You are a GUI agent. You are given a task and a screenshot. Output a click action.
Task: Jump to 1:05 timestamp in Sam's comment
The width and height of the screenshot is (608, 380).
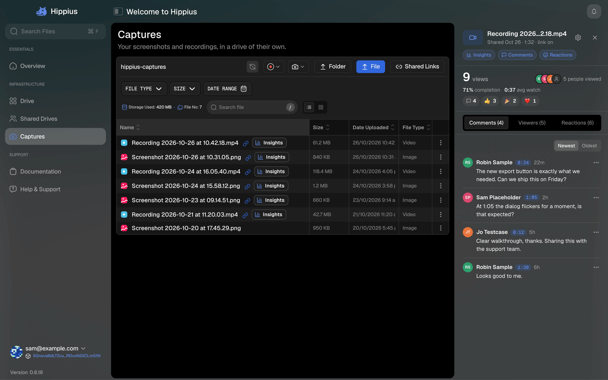click(x=531, y=198)
